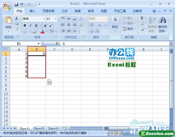Screen dimensions: 175x137
Task: Toggle underline formatting
Action: click(x=36, y=25)
